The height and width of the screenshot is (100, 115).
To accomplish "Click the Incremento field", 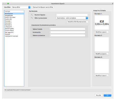I will (x=67, y=32).
